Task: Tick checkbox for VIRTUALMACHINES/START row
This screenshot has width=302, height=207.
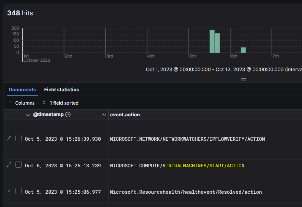Action: 18,165
